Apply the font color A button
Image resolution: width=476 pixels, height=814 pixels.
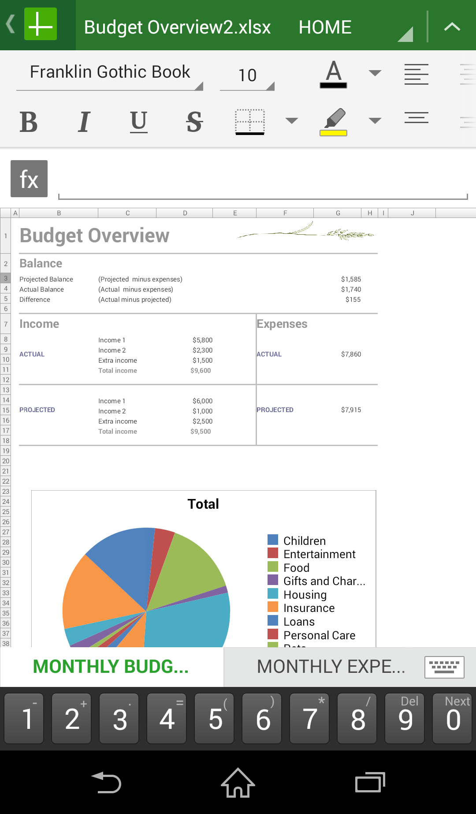point(333,74)
